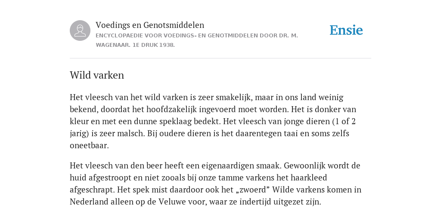Click the 'Wild varken' article heading

coord(97,75)
